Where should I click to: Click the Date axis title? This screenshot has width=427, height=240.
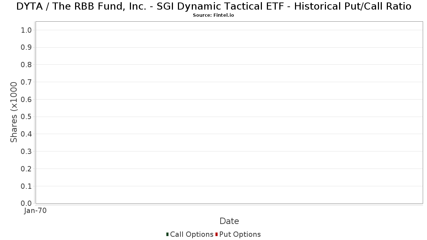tap(229, 221)
